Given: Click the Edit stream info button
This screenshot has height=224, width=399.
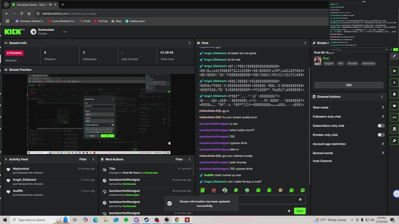Looking at the screenshot, I should [349, 85].
